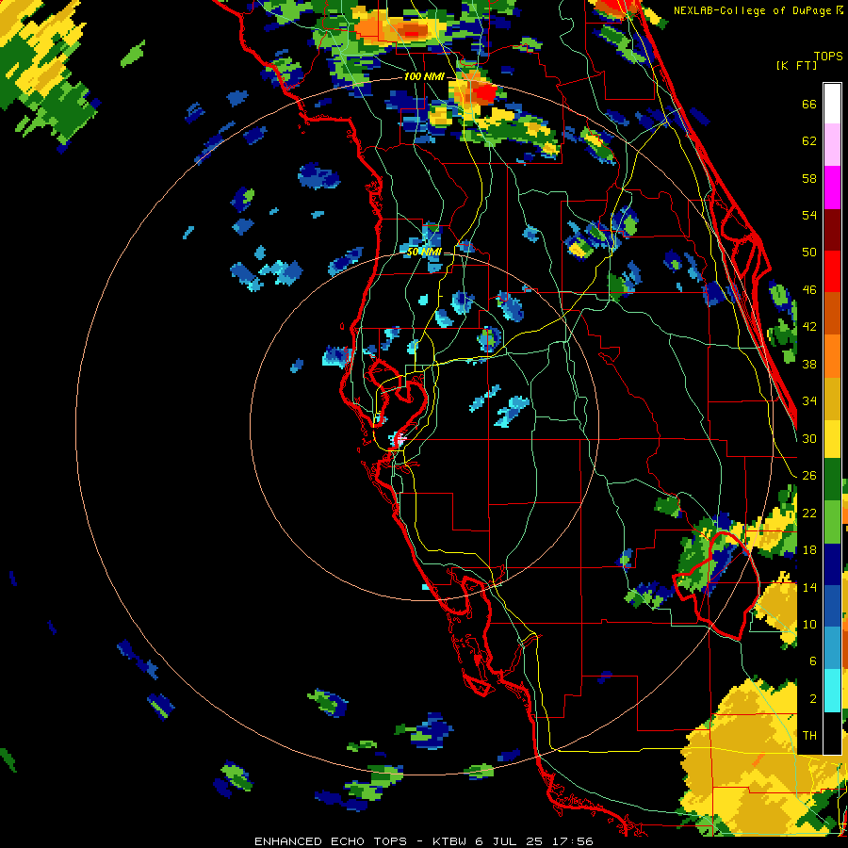
Task: Click the 46 value on the legend
Action: (x=809, y=290)
